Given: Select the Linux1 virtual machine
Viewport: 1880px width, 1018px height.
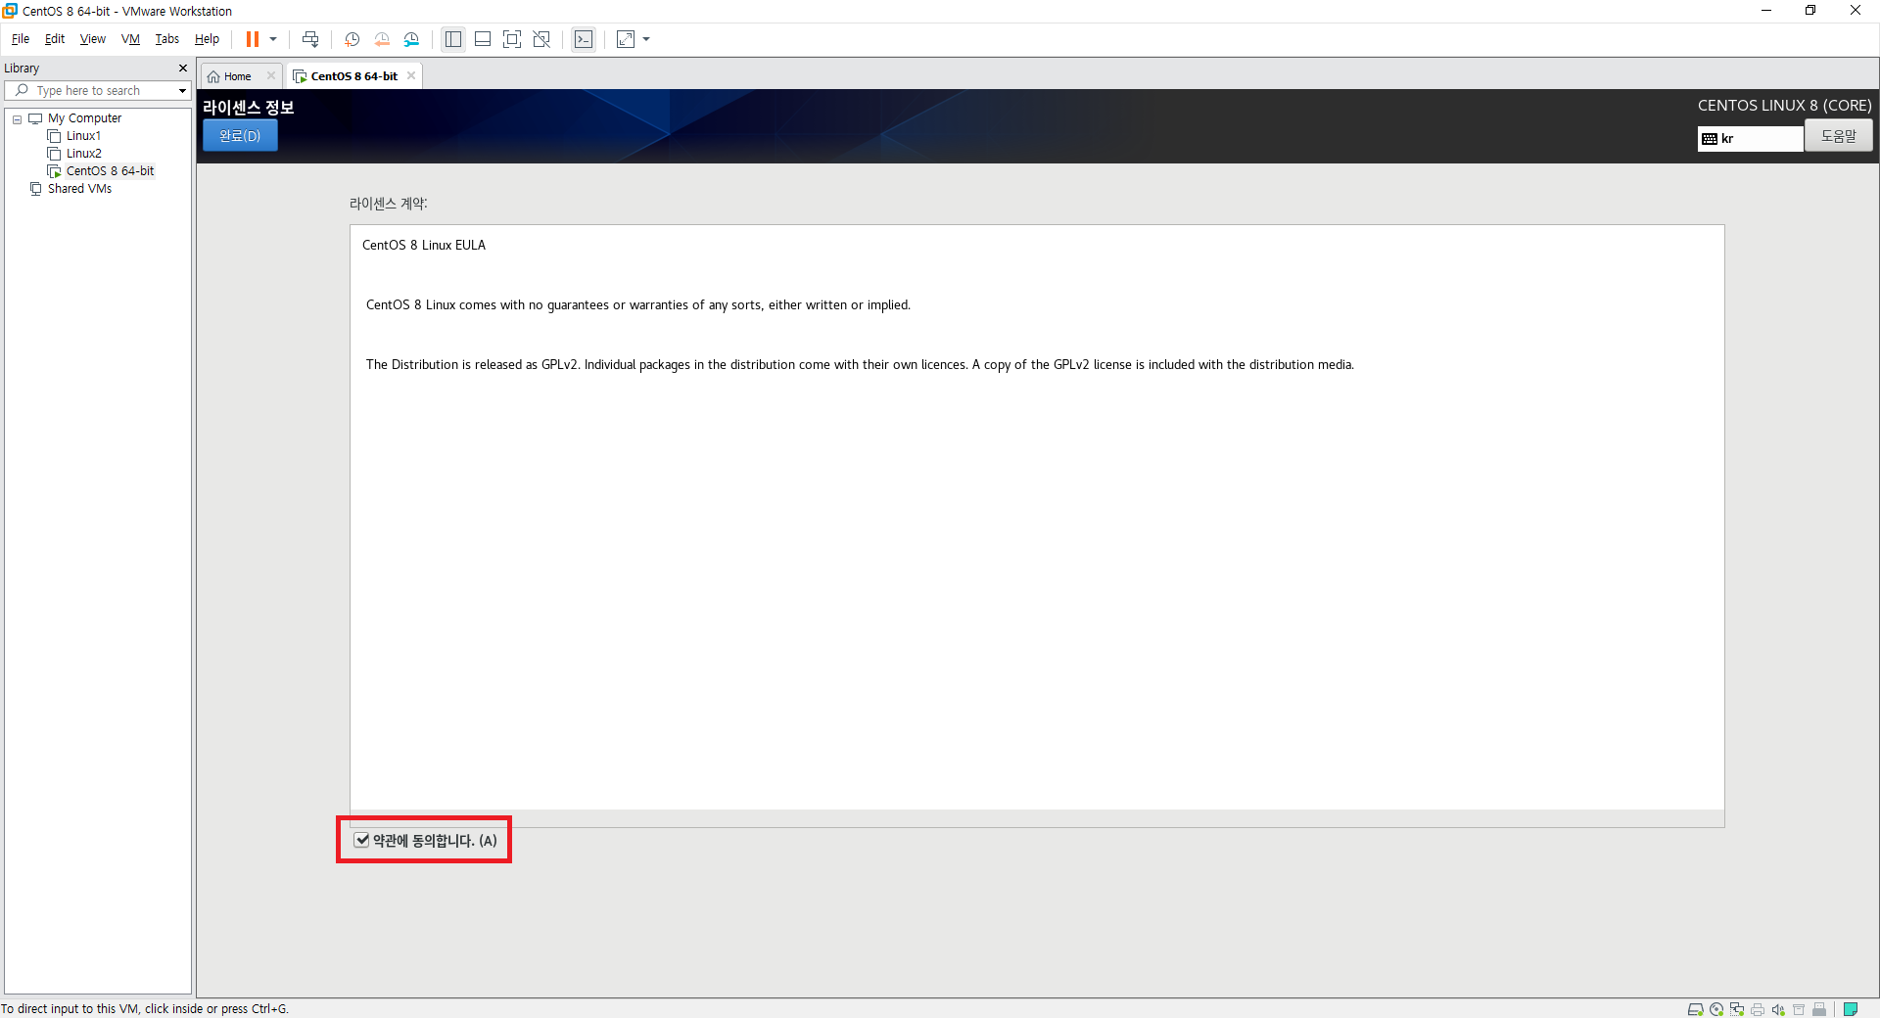Looking at the screenshot, I should (x=83, y=136).
